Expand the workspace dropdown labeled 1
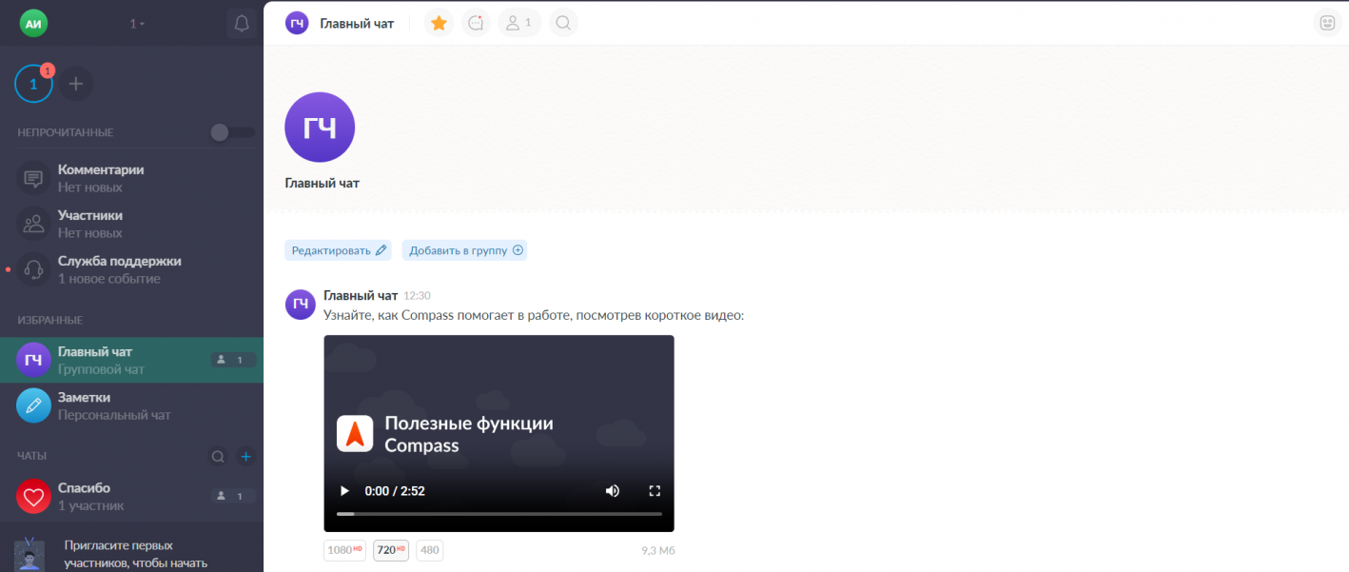Screen dimensions: 1349x572 pyautogui.click(x=137, y=24)
